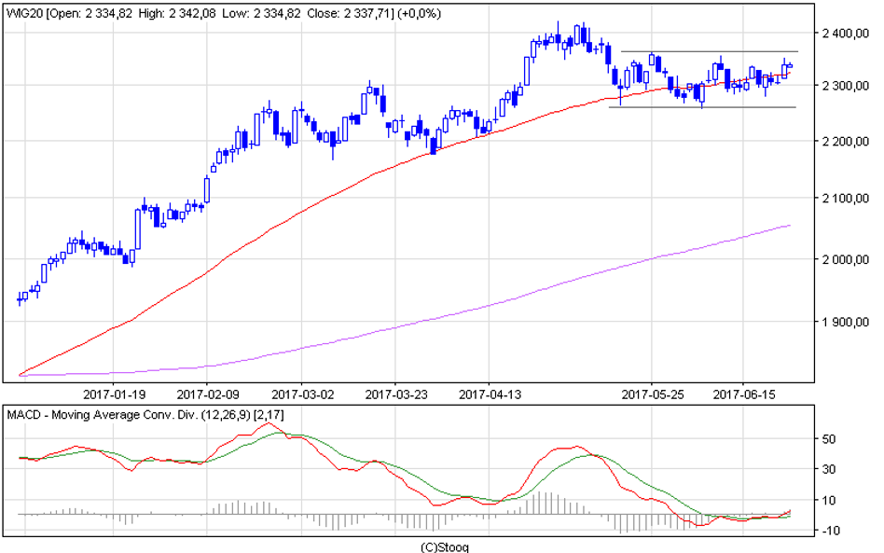
Task: Select the 2017-05-25 date on the axis
Action: coord(652,394)
